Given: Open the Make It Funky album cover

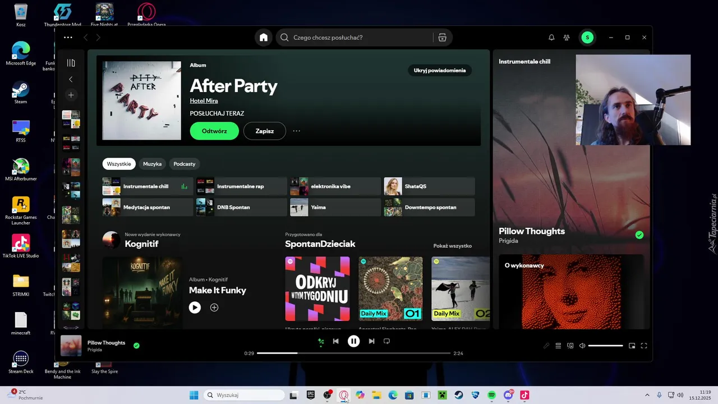Looking at the screenshot, I should 142,293.
